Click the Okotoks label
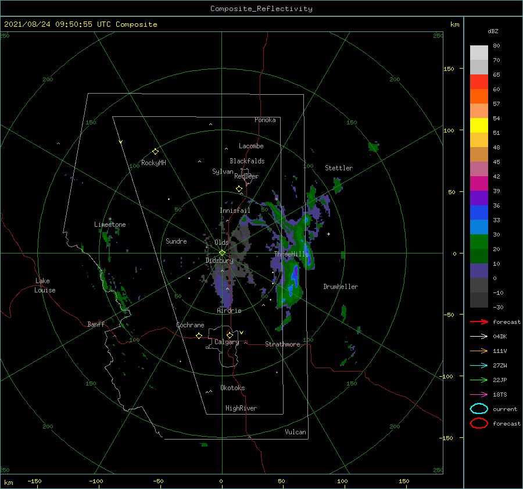 pos(232,388)
